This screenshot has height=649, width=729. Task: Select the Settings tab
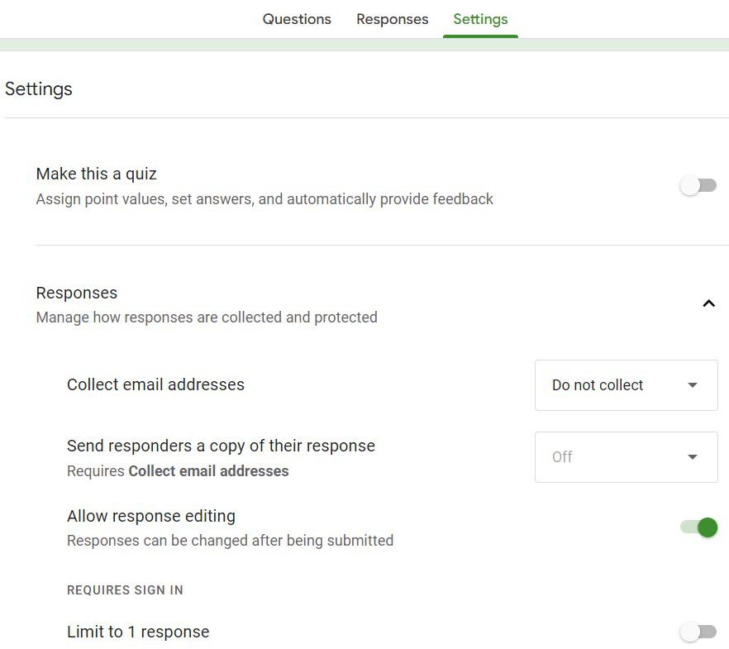(480, 19)
